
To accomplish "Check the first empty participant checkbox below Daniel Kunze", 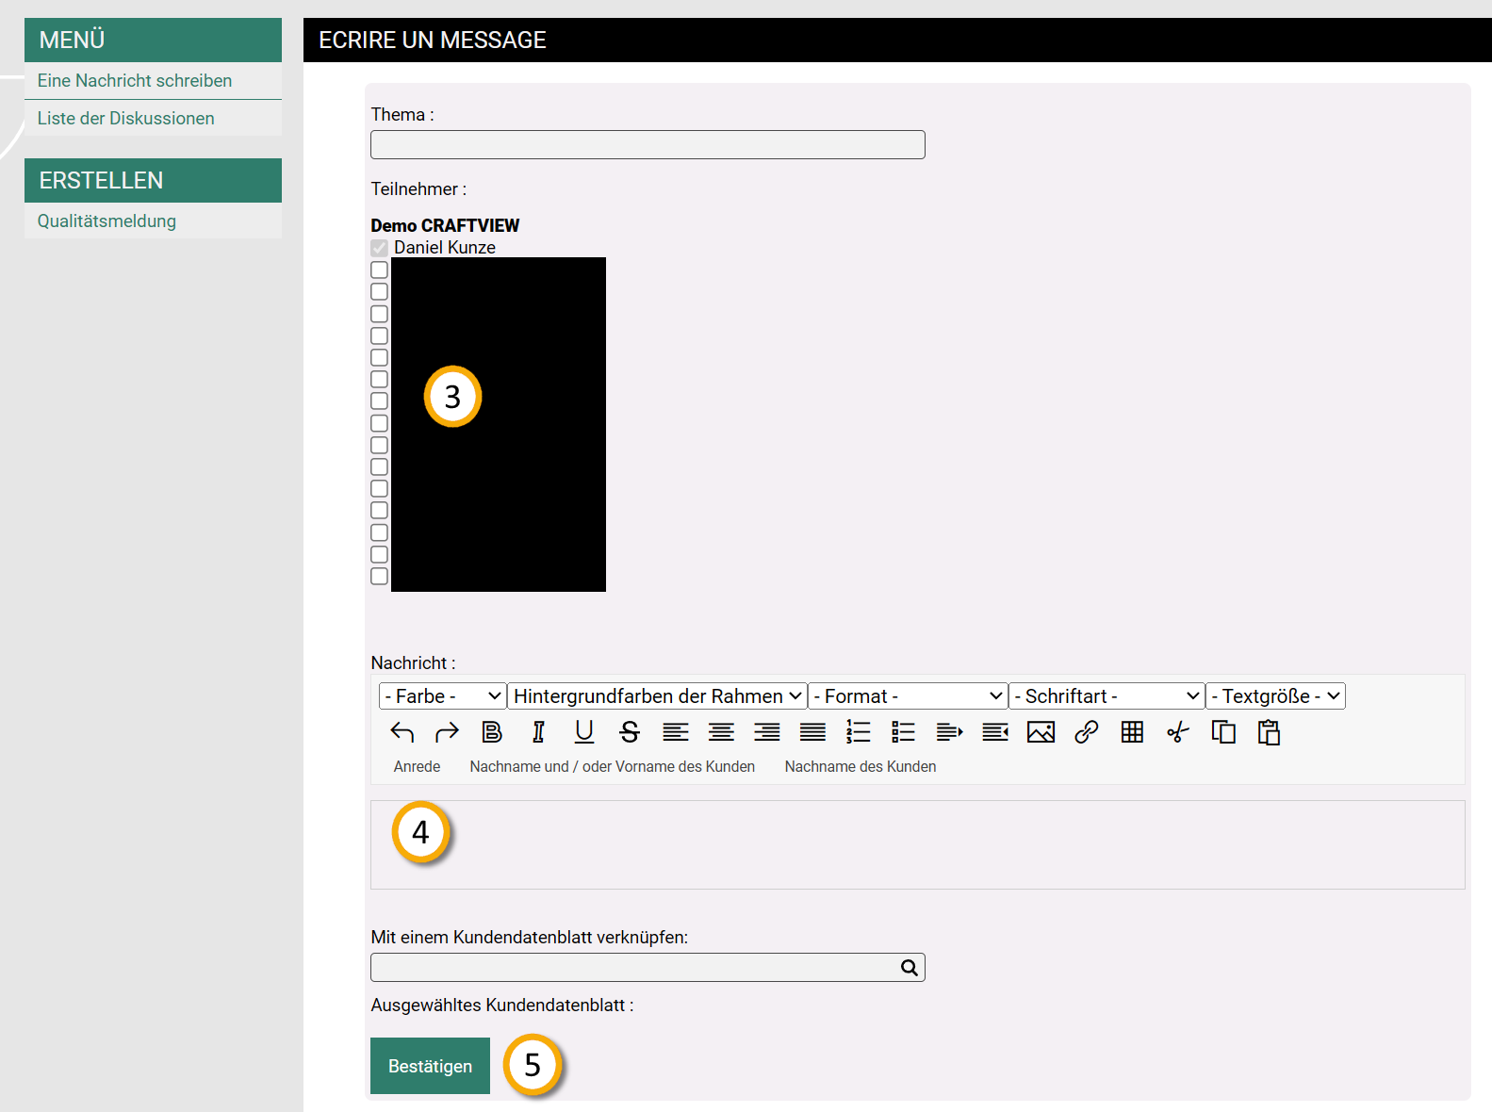I will pos(380,270).
